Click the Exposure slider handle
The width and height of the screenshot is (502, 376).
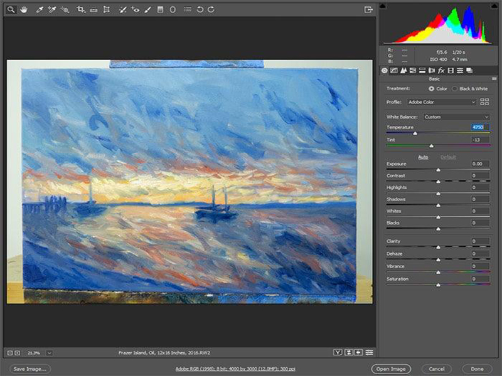(x=438, y=170)
